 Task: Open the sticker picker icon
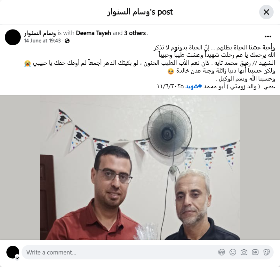point(266,252)
